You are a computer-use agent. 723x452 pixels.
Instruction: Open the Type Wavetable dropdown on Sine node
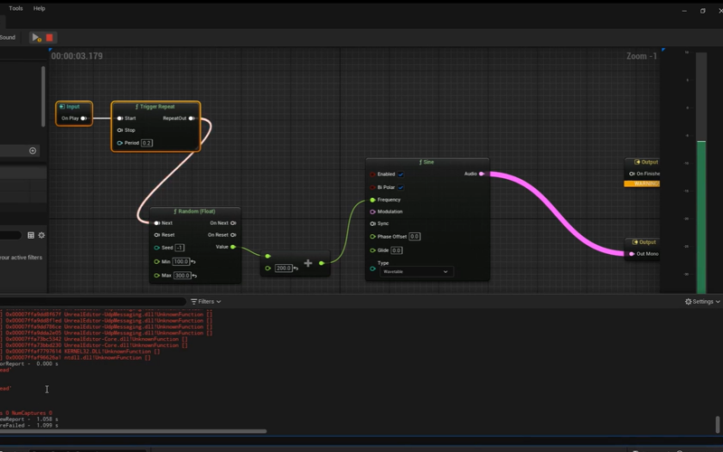click(x=416, y=272)
